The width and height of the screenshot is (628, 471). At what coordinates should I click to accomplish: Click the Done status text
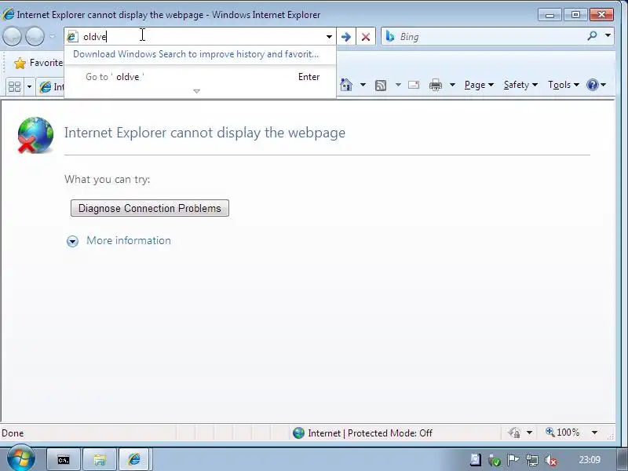pos(13,433)
